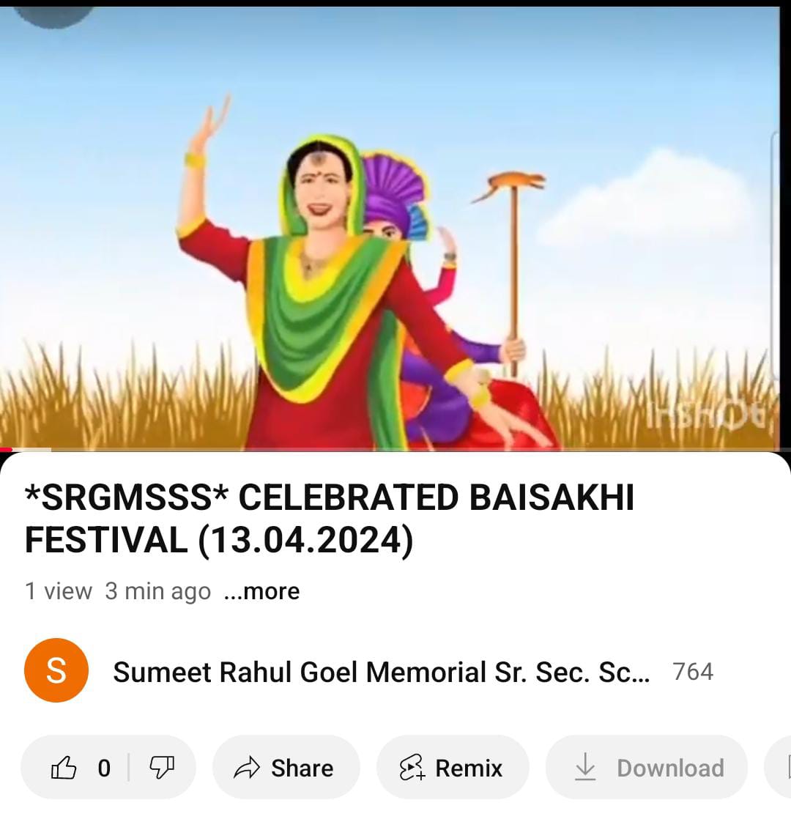This screenshot has width=791, height=830.
Task: Click the Remix scissors-play icon
Action: click(412, 768)
